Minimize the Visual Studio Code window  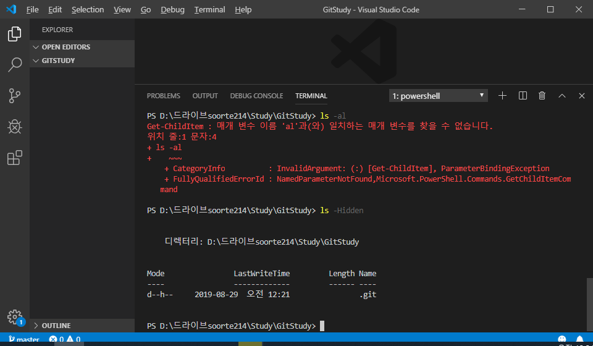(523, 9)
